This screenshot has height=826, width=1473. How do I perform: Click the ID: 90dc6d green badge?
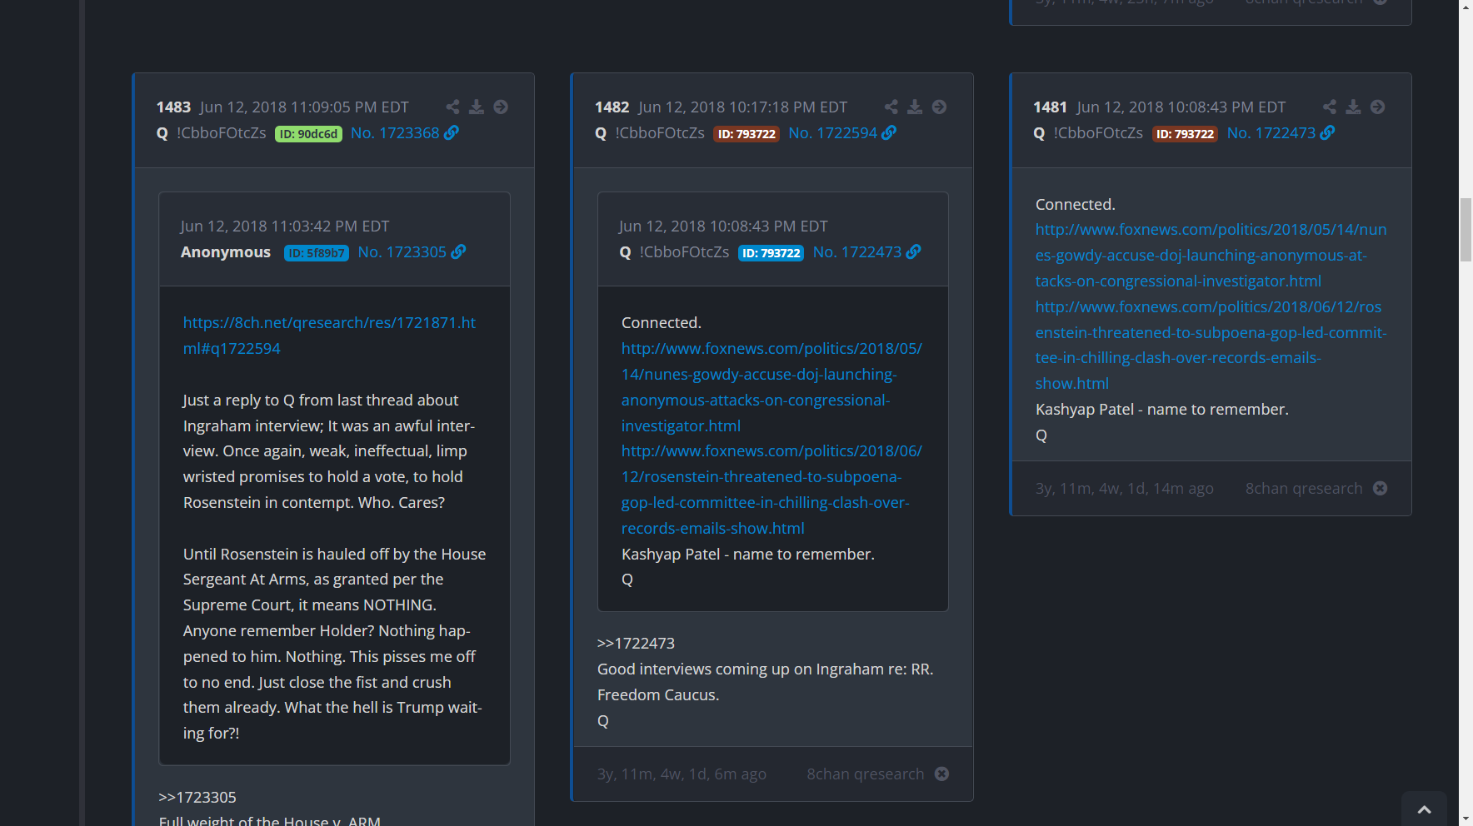(x=308, y=134)
